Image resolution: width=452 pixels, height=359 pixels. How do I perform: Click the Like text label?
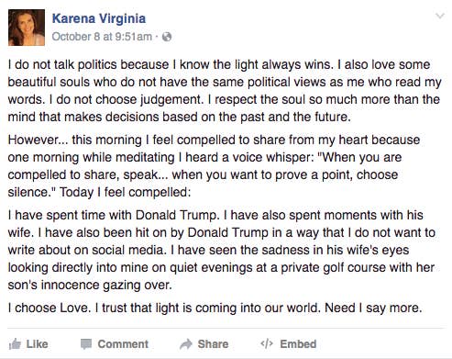pos(37,344)
